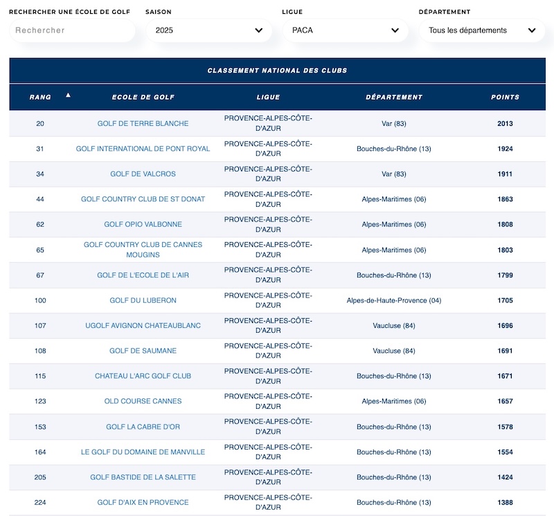Image resolution: width=554 pixels, height=516 pixels.
Task: Click the 1696 points value
Action: [505, 325]
